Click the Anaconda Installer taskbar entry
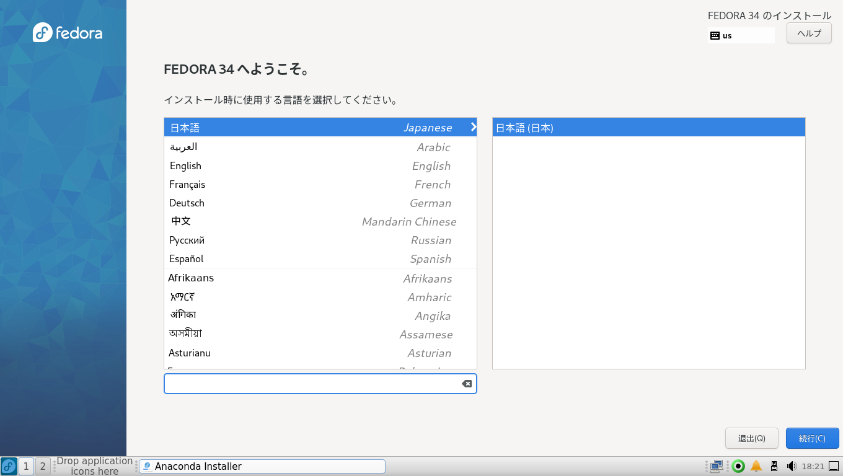843x476 pixels. pyautogui.click(x=262, y=466)
